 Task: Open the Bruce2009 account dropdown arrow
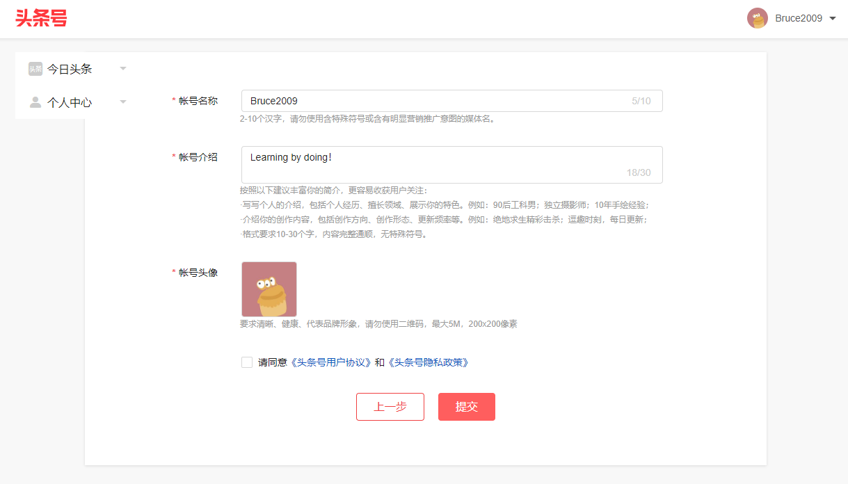pyautogui.click(x=833, y=19)
